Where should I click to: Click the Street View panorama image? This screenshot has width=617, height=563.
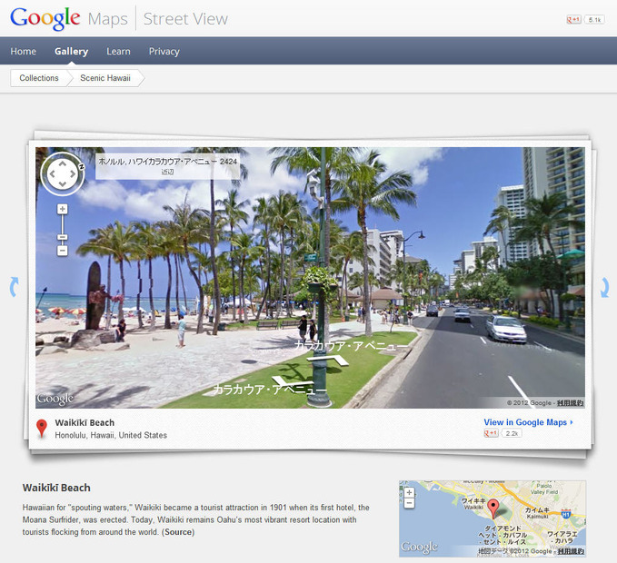(x=310, y=278)
